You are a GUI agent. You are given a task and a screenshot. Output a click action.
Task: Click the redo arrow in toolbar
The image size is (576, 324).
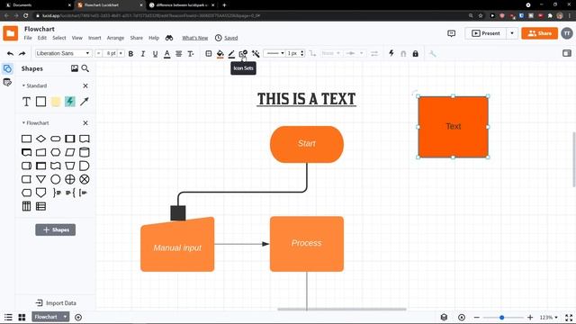point(22,54)
